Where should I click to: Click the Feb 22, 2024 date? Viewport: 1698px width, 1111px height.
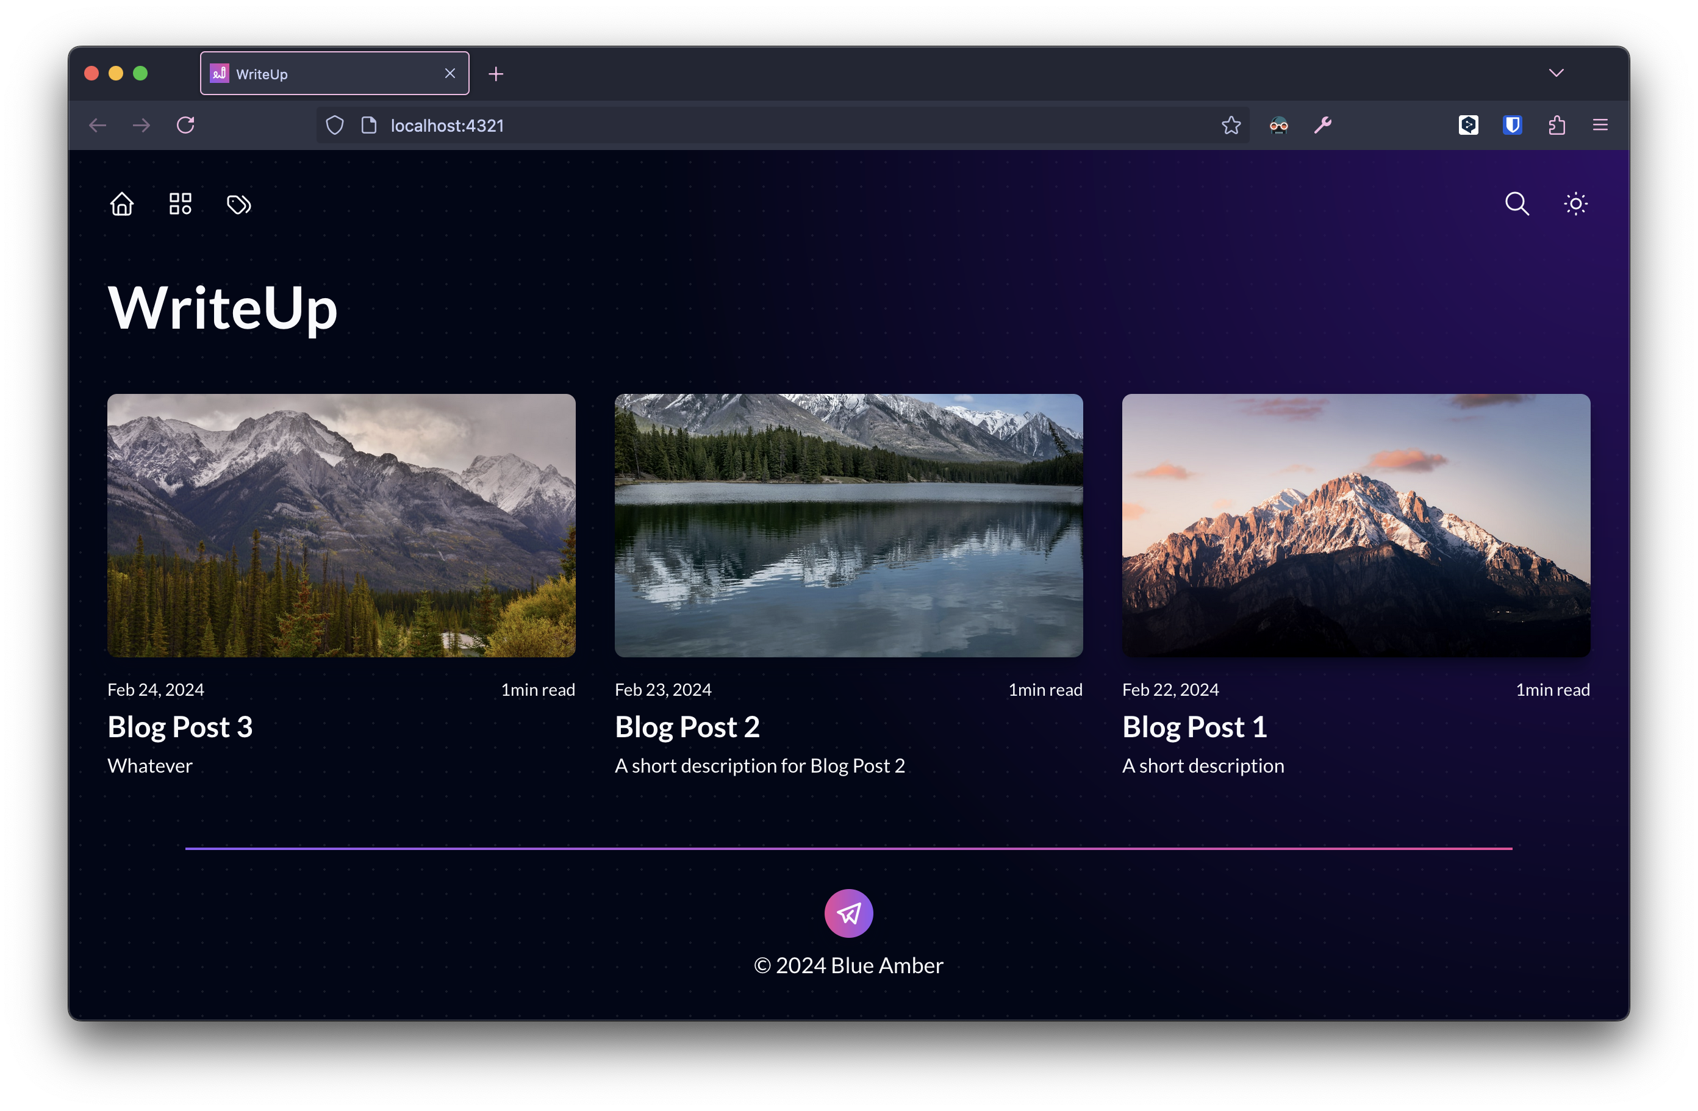click(1170, 690)
